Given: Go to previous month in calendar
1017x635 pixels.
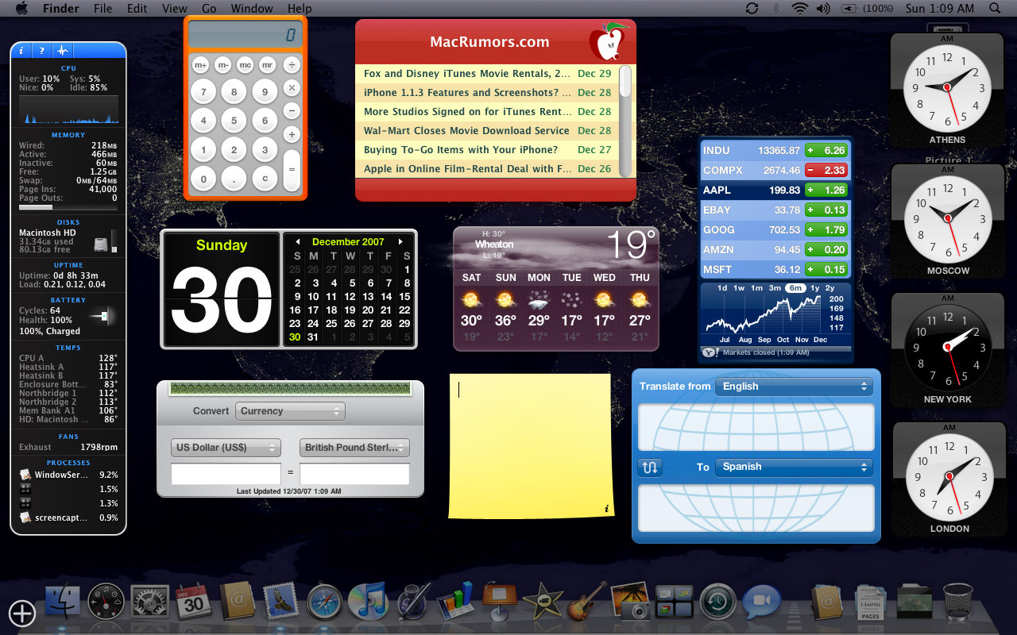Looking at the screenshot, I should (297, 241).
